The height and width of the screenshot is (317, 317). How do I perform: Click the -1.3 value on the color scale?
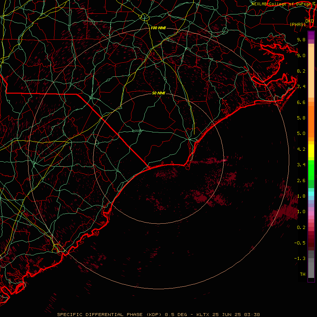click(300, 259)
